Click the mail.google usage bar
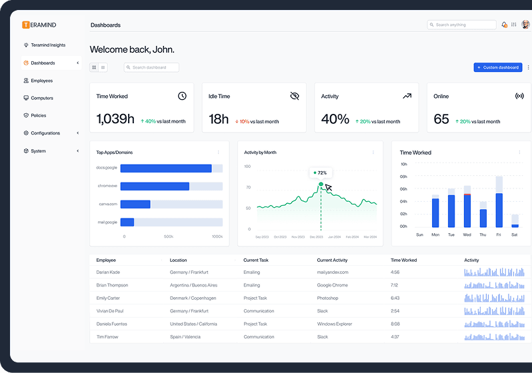532x373 pixels. coord(127,222)
